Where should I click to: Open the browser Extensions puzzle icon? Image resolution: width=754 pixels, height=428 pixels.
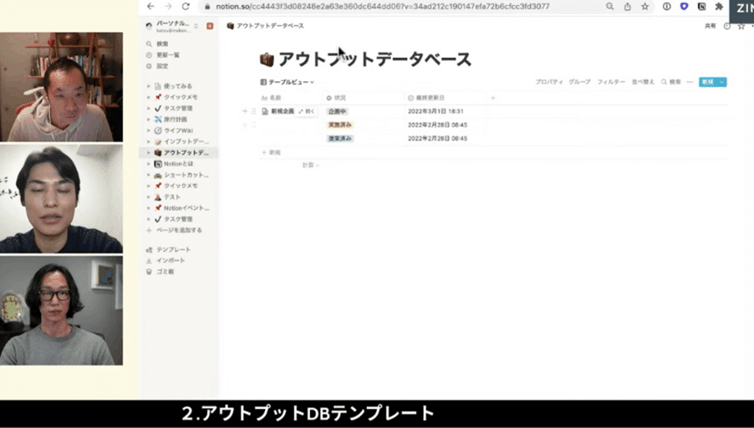click(718, 6)
